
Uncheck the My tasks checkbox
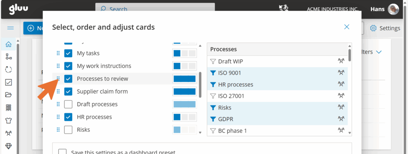(68, 53)
